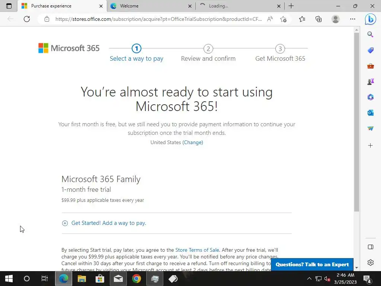Add this page to favorites

(283, 19)
